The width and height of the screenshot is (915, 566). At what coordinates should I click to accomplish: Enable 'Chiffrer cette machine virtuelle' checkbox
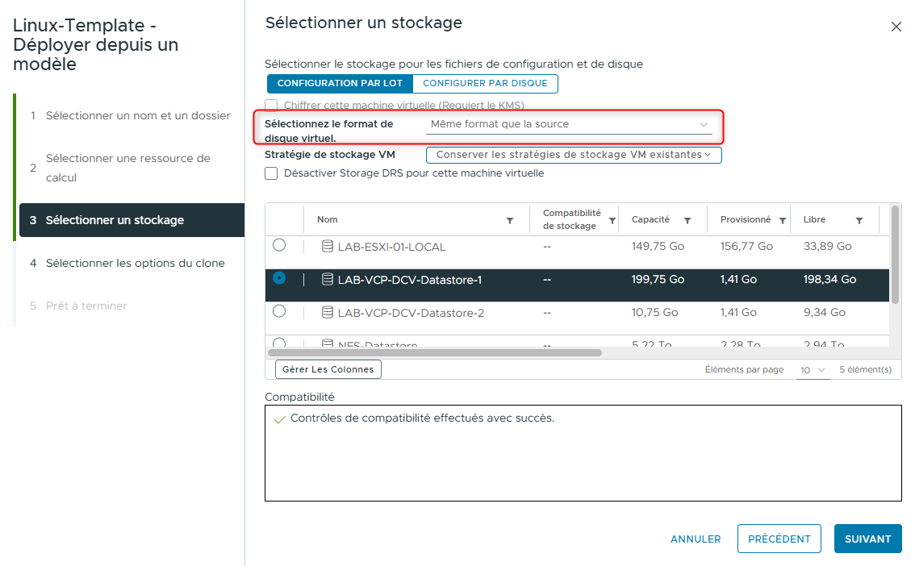tap(271, 105)
